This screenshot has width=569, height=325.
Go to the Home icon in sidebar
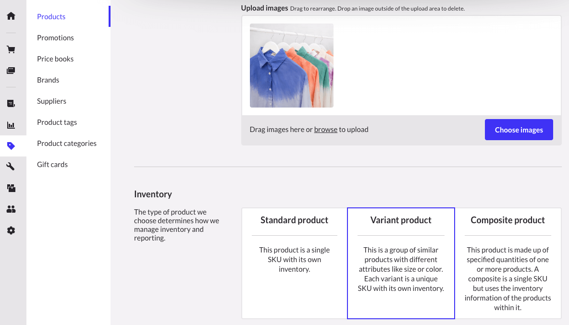tap(11, 16)
